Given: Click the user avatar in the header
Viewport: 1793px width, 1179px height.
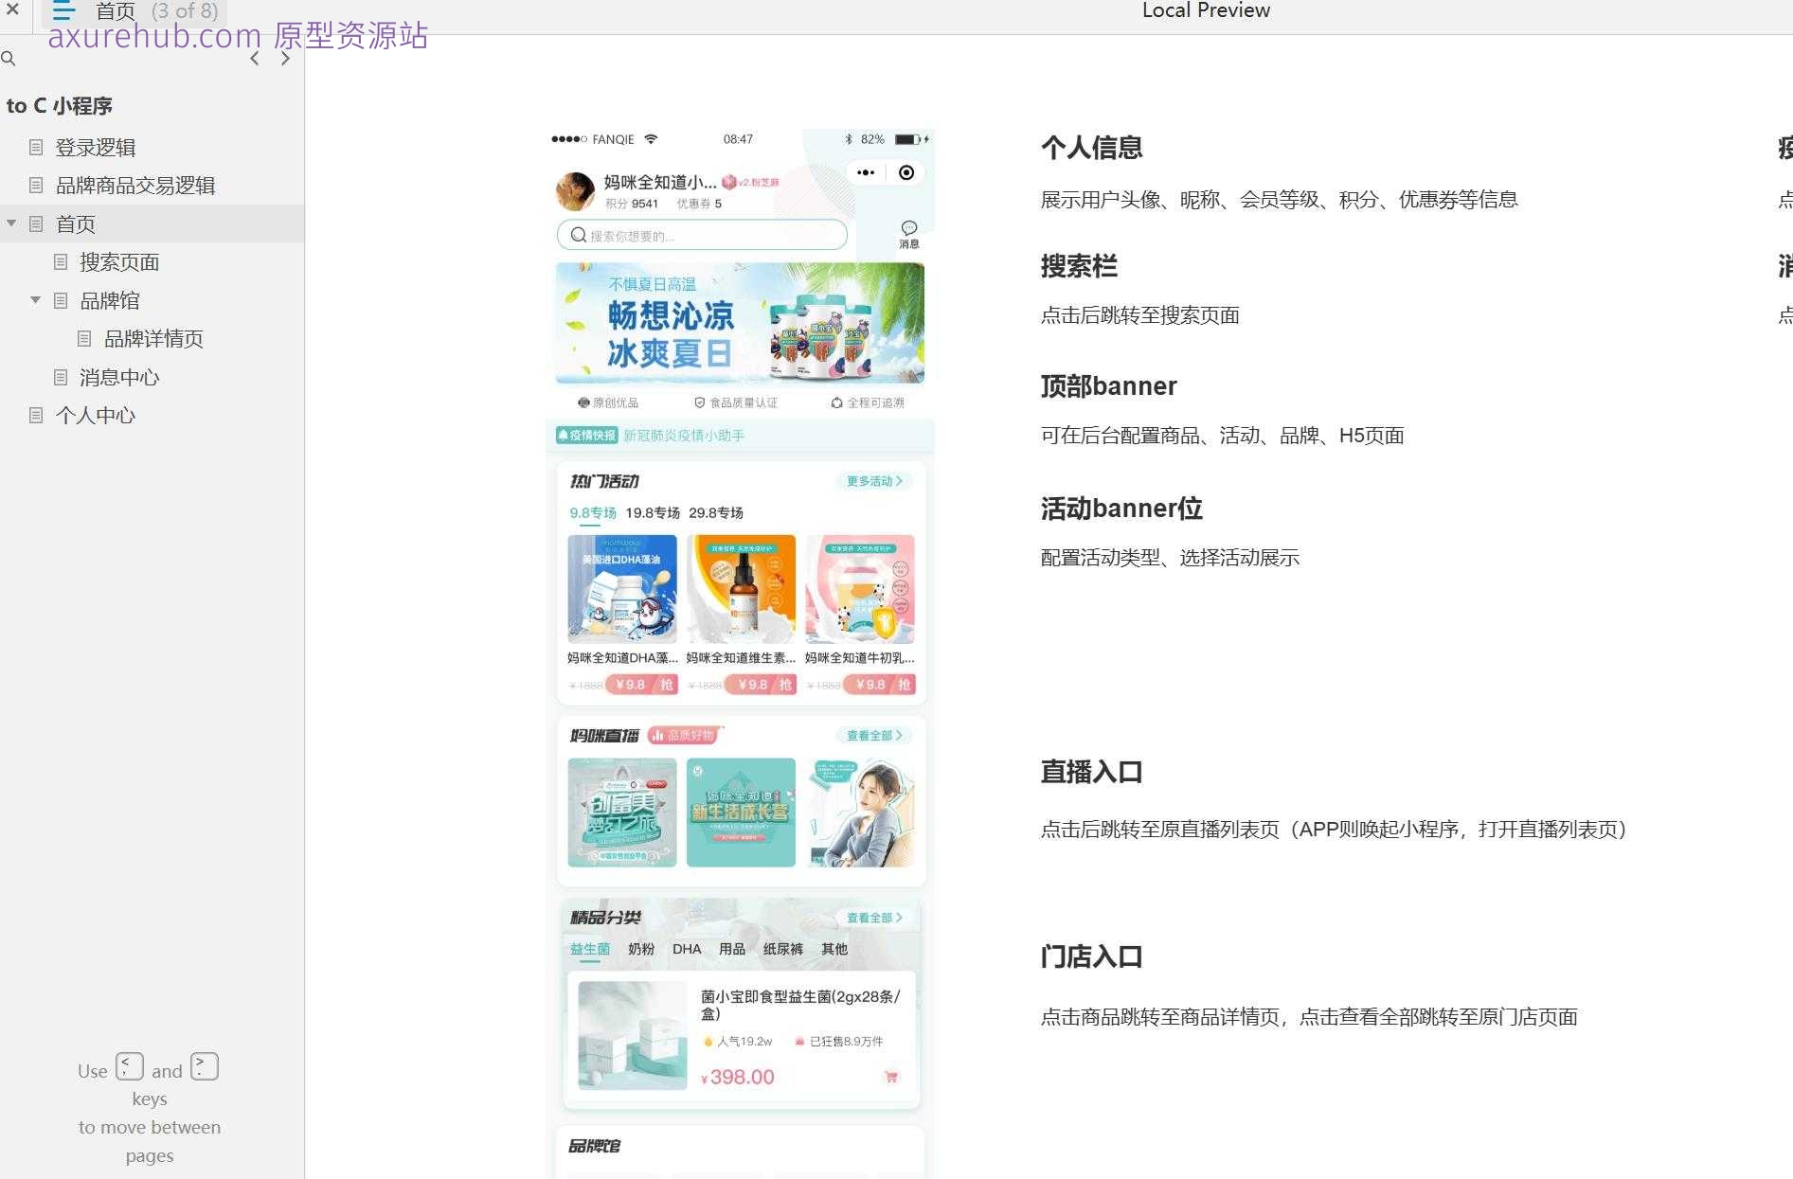Looking at the screenshot, I should click(x=576, y=189).
